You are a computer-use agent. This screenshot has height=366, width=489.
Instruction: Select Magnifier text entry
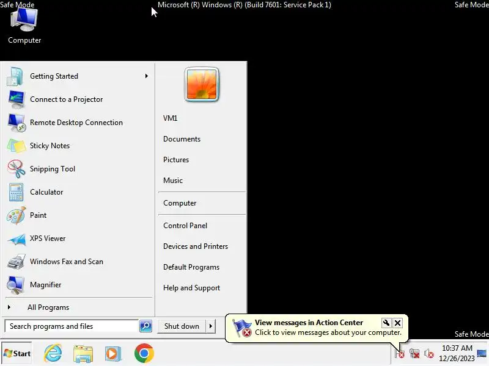click(45, 285)
